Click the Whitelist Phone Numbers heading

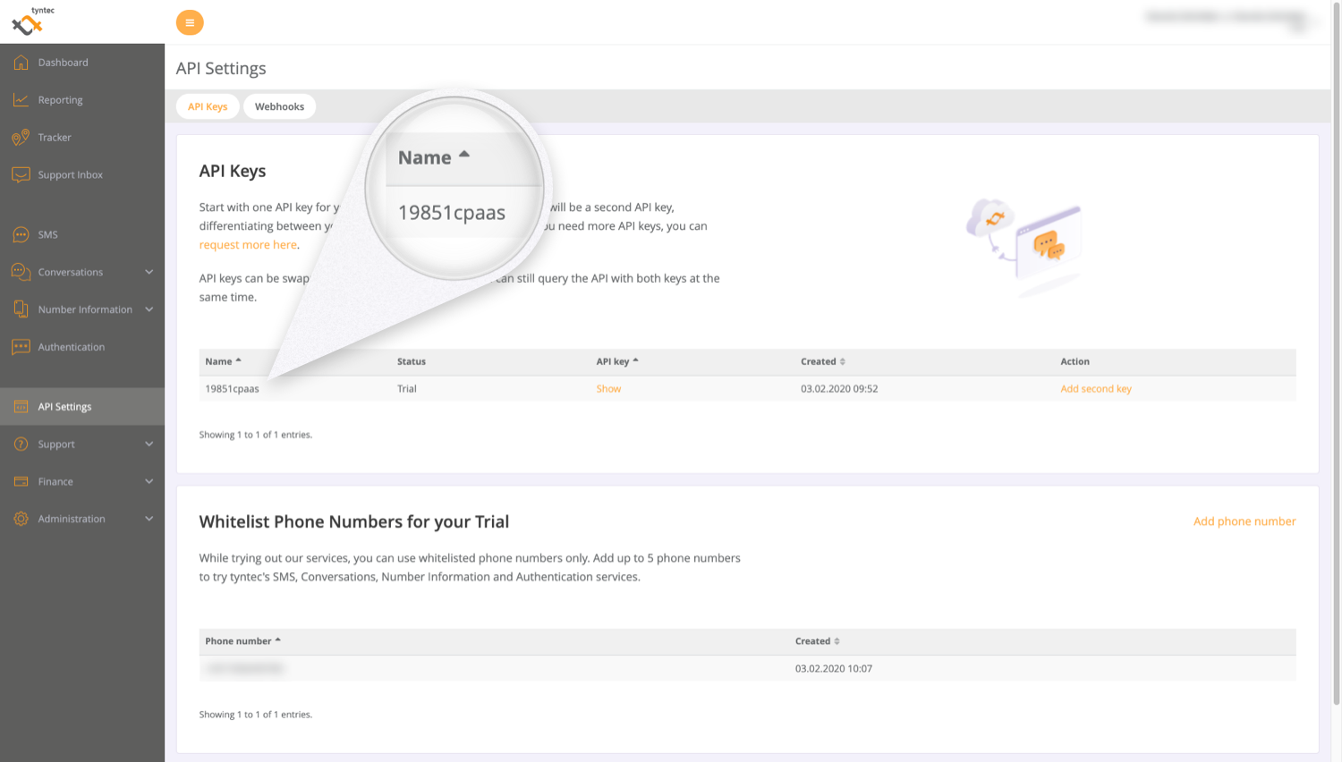coord(354,521)
